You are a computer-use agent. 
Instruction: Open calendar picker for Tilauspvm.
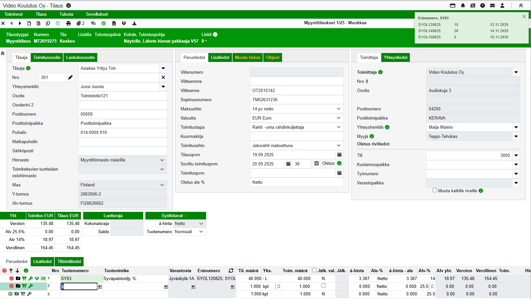[339, 155]
